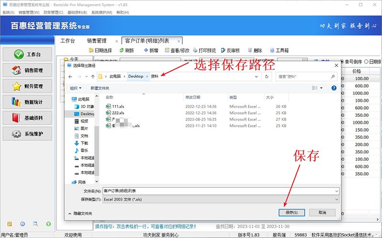Click the 删除 toolbar icon
Screen dimensions: 382x238
click(x=255, y=51)
